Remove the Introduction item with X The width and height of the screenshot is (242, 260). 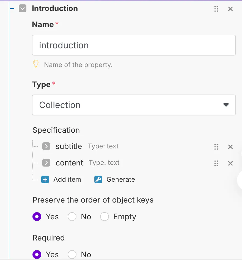[230, 9]
